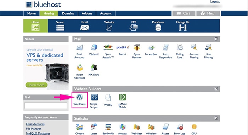248x135 pixels.
Task: Open Webmail icon
Action: pyautogui.click(x=94, y=50)
